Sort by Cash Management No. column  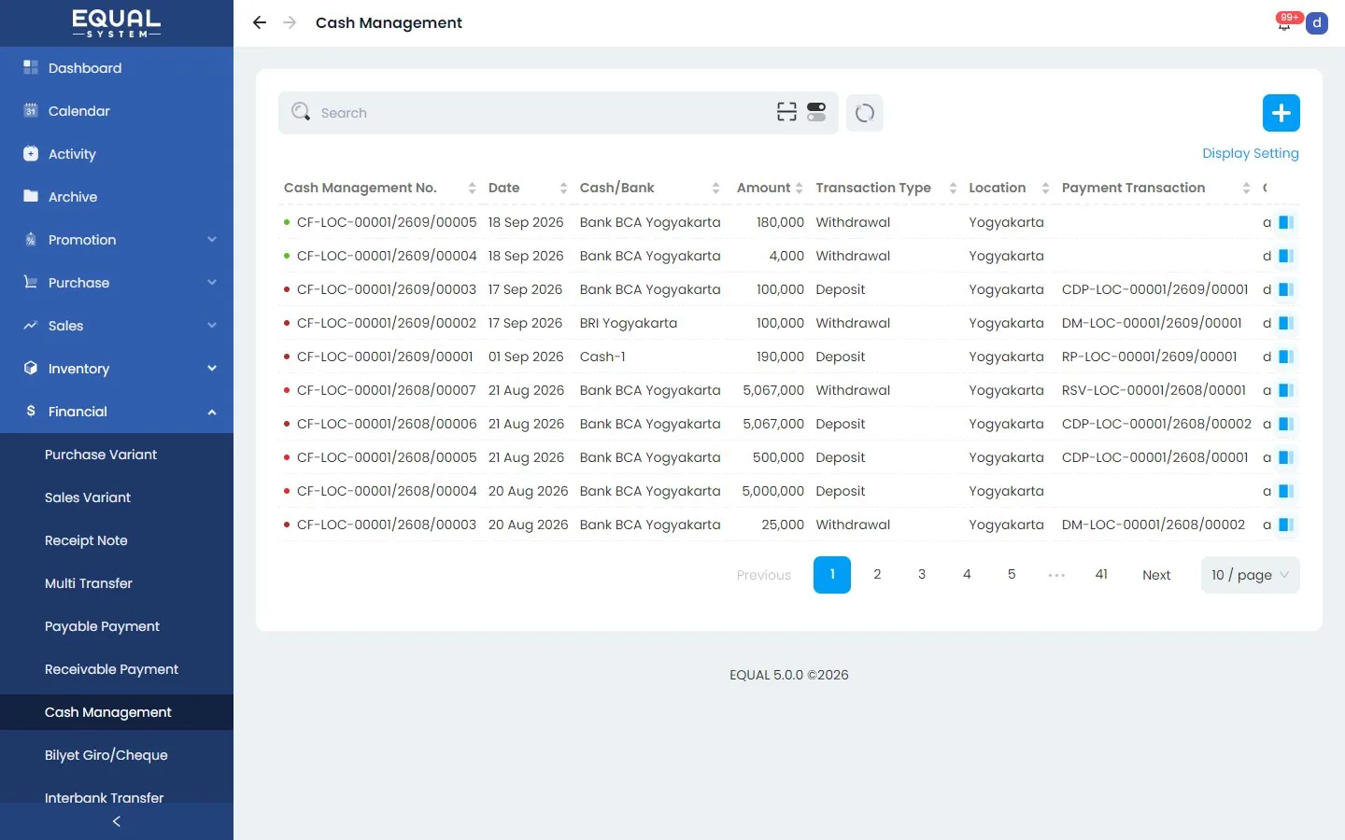(472, 188)
